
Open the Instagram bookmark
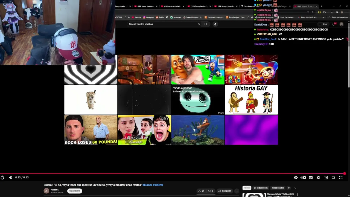[148, 18]
